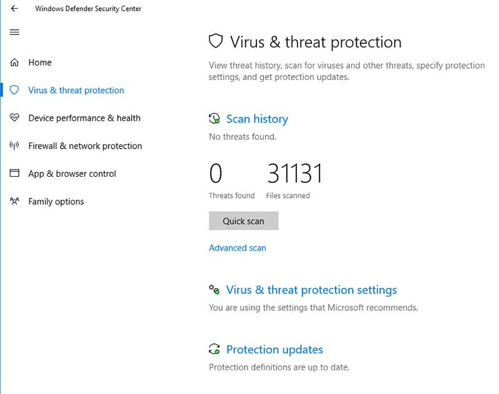
Task: Click the Virus & threat protection settings gear icon
Action: (215, 290)
